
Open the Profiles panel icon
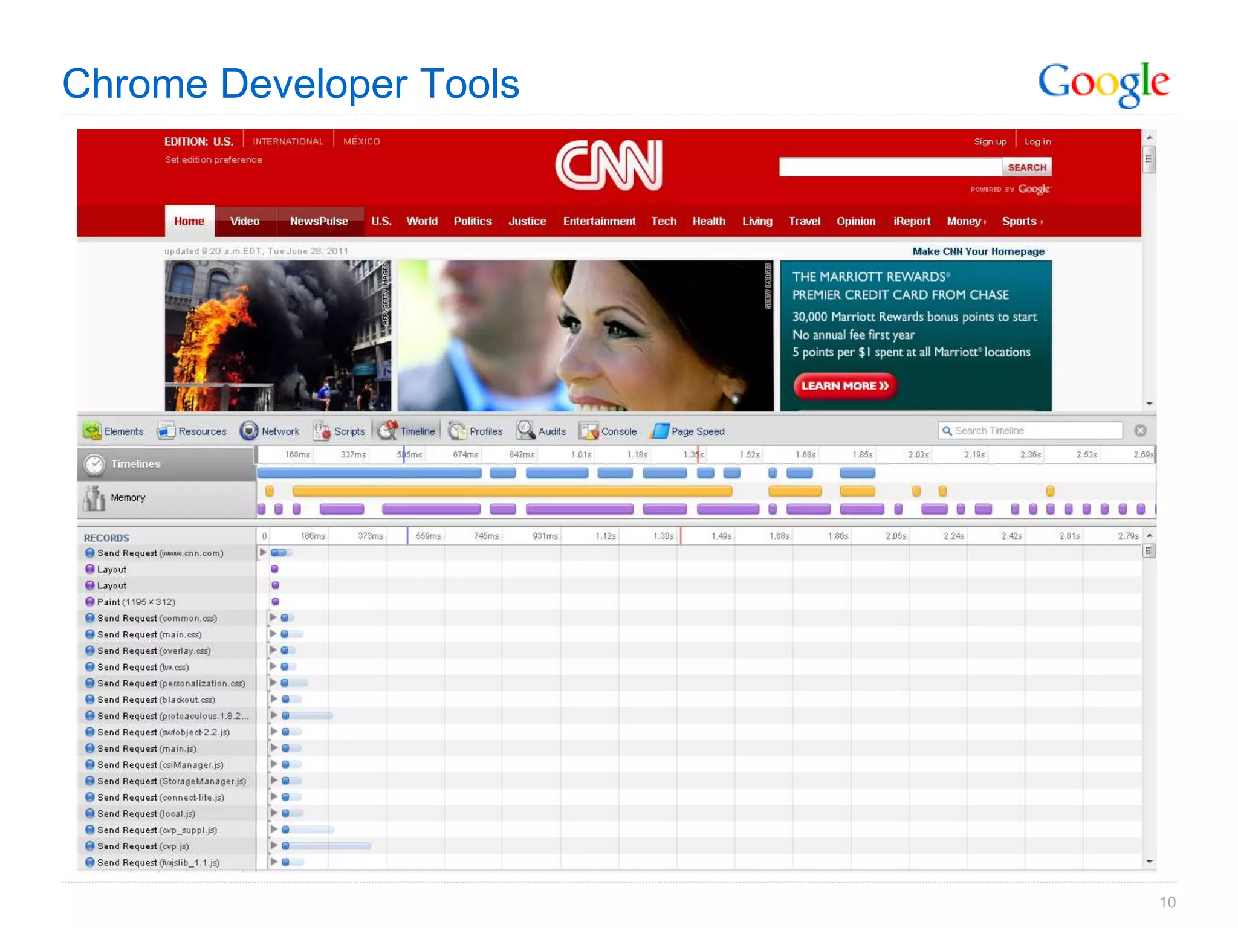tap(458, 431)
